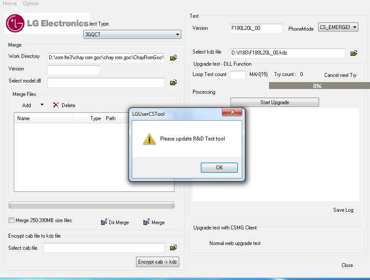Browse for the kdz file
Image resolution: width=370 pixels, height=280 pixels.
(x=354, y=53)
